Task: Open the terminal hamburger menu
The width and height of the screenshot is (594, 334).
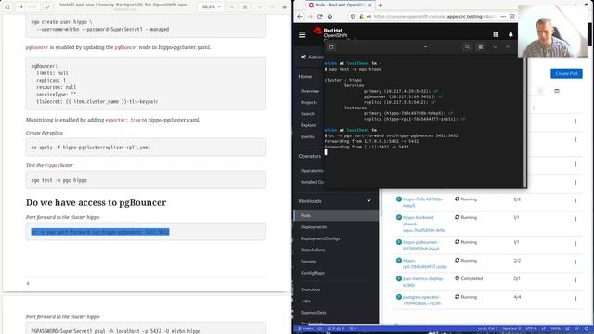Action: coord(481,47)
